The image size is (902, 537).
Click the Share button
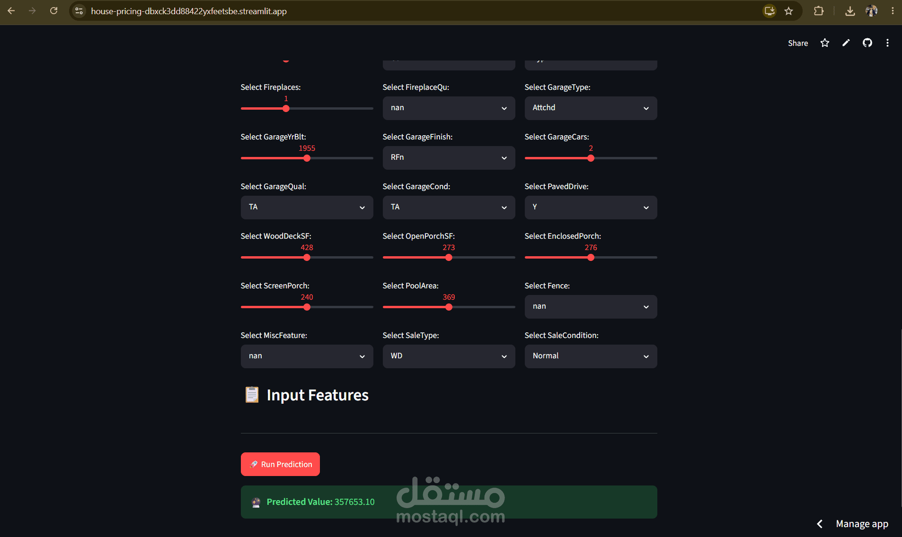798,43
